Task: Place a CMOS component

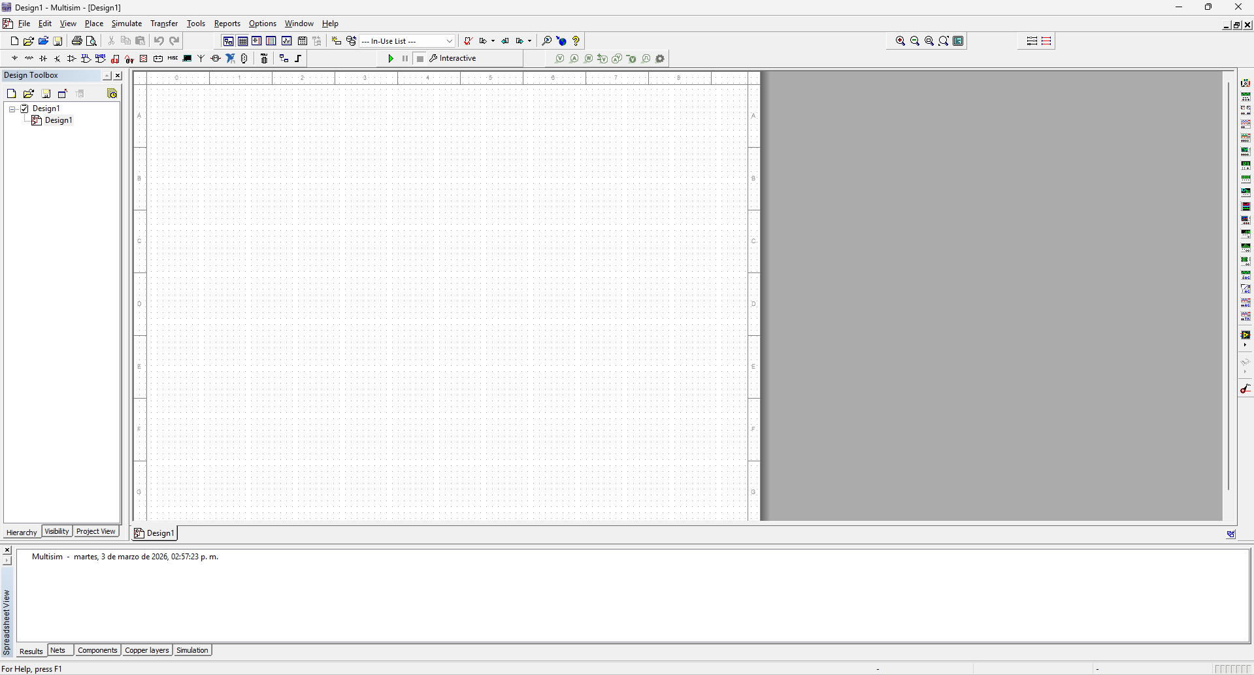Action: pyautogui.click(x=101, y=58)
